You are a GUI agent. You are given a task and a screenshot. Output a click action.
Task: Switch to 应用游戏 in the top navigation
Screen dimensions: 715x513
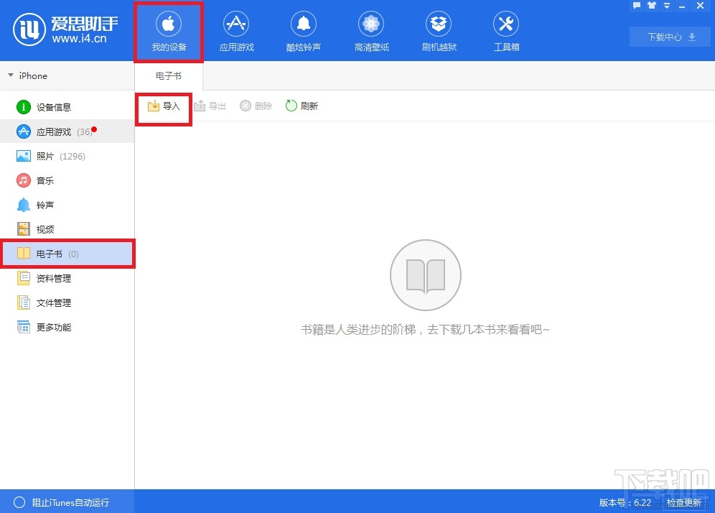coord(236,29)
